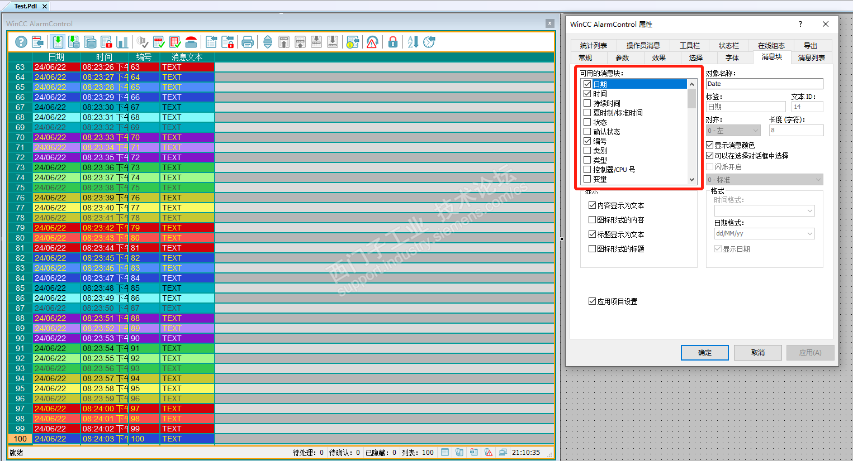Show the short-term archive list
Image resolution: width=853 pixels, height=461 pixels.
(x=74, y=42)
